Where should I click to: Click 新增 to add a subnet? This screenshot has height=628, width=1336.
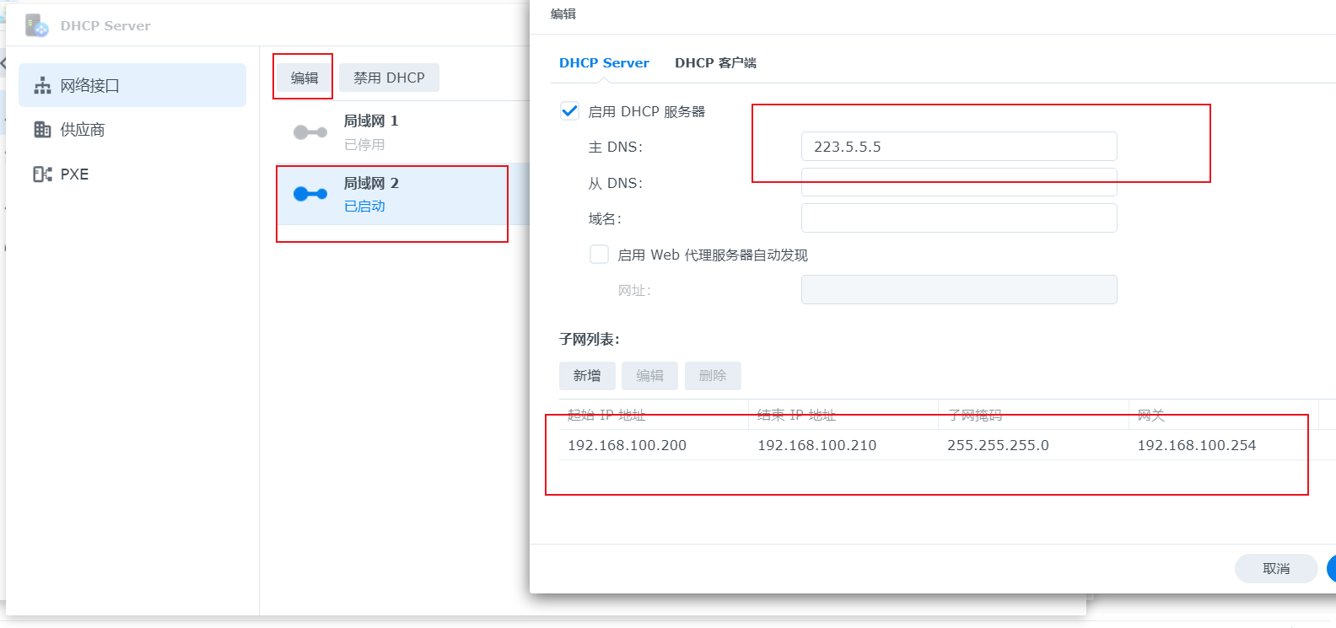pyautogui.click(x=587, y=375)
